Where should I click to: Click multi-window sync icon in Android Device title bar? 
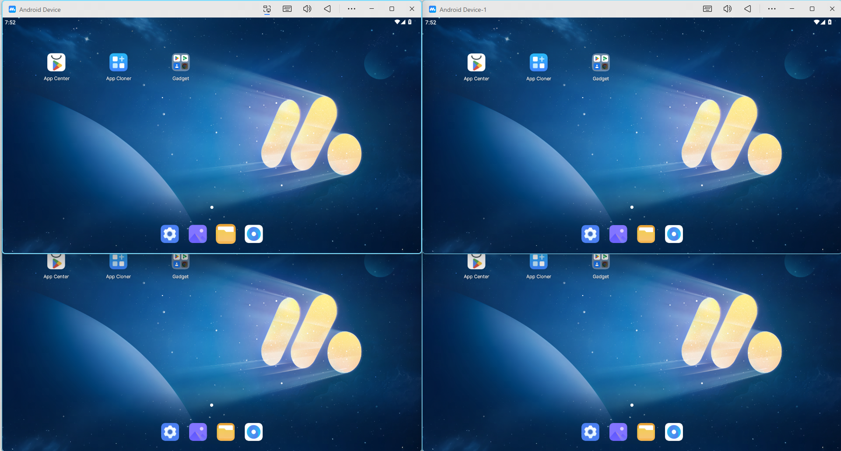pyautogui.click(x=267, y=9)
